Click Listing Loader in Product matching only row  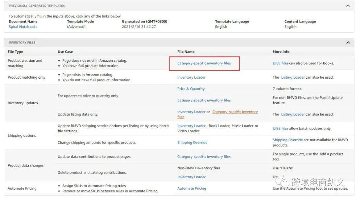tap(293, 78)
